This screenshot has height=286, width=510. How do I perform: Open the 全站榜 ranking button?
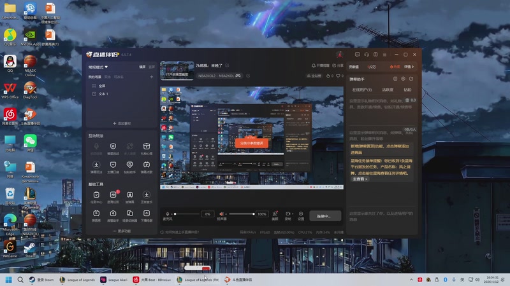click(x=314, y=76)
